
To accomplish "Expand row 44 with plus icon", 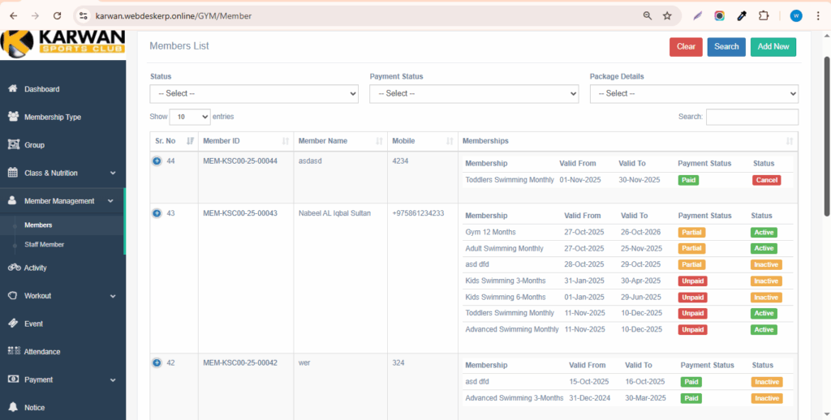I will [x=157, y=161].
